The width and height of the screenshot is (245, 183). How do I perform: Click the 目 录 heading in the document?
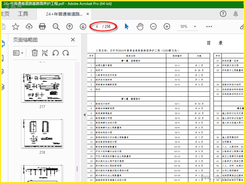215,43
